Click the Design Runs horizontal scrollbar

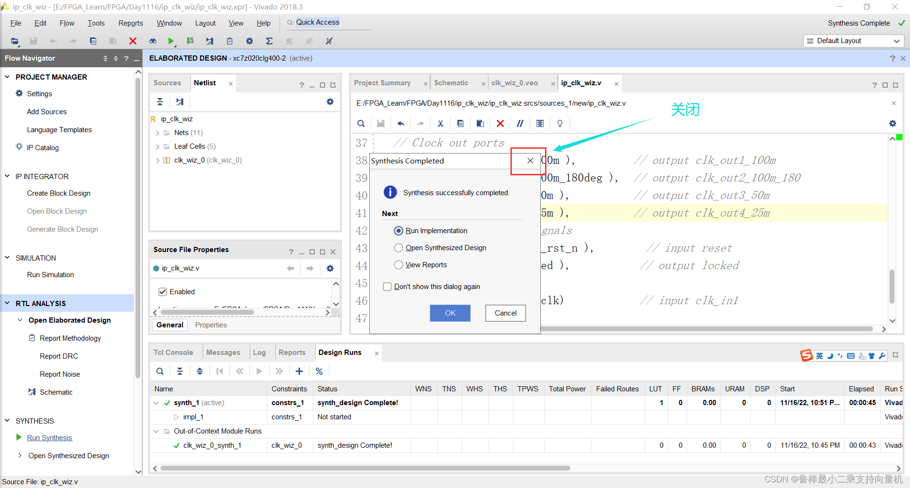[x=365, y=468]
